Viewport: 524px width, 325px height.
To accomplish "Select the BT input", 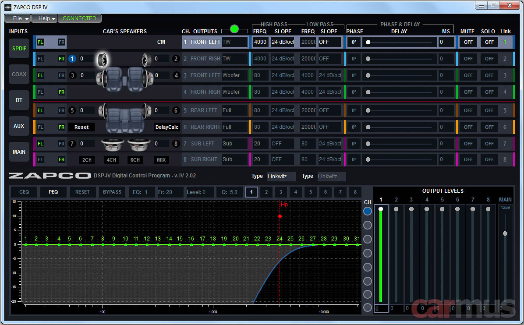I will point(19,100).
